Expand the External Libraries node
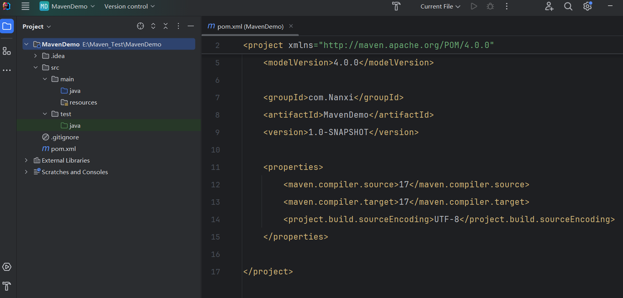Viewport: 623px width, 298px height. (26, 160)
